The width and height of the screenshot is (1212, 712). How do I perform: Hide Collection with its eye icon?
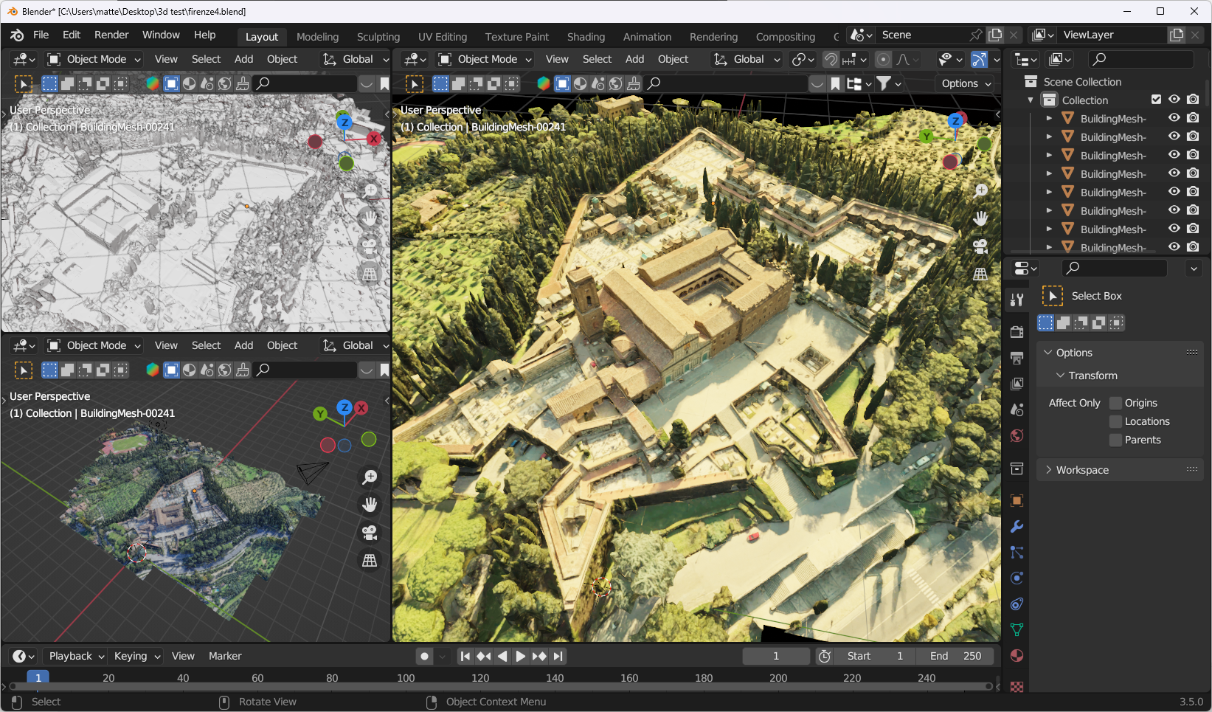pos(1174,100)
